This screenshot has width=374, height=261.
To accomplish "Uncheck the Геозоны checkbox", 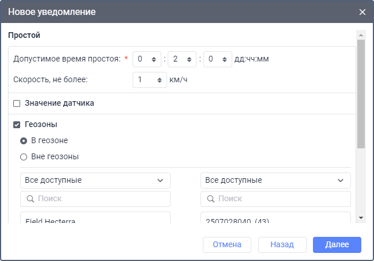I will (17, 124).
